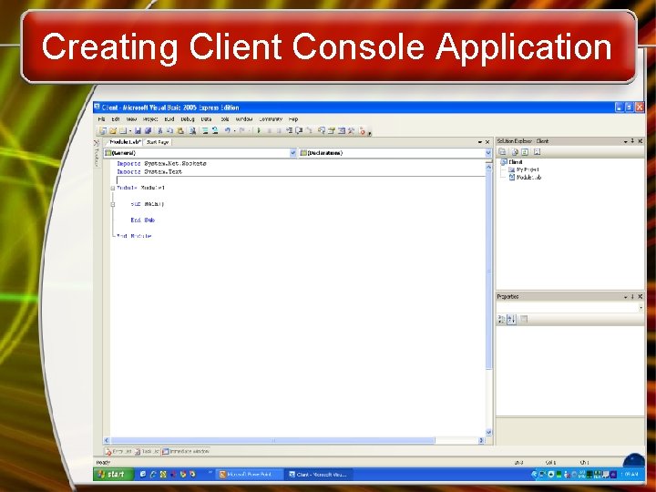The width and height of the screenshot is (656, 492).
Task: Open the Window menu
Action: (244, 119)
